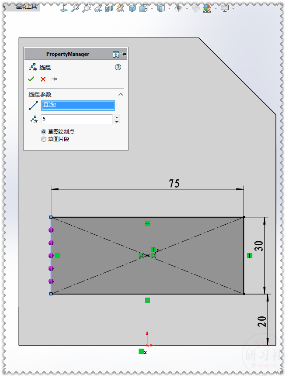Click the 直线2 selection box
The width and height of the screenshot is (286, 377).
[78, 105]
